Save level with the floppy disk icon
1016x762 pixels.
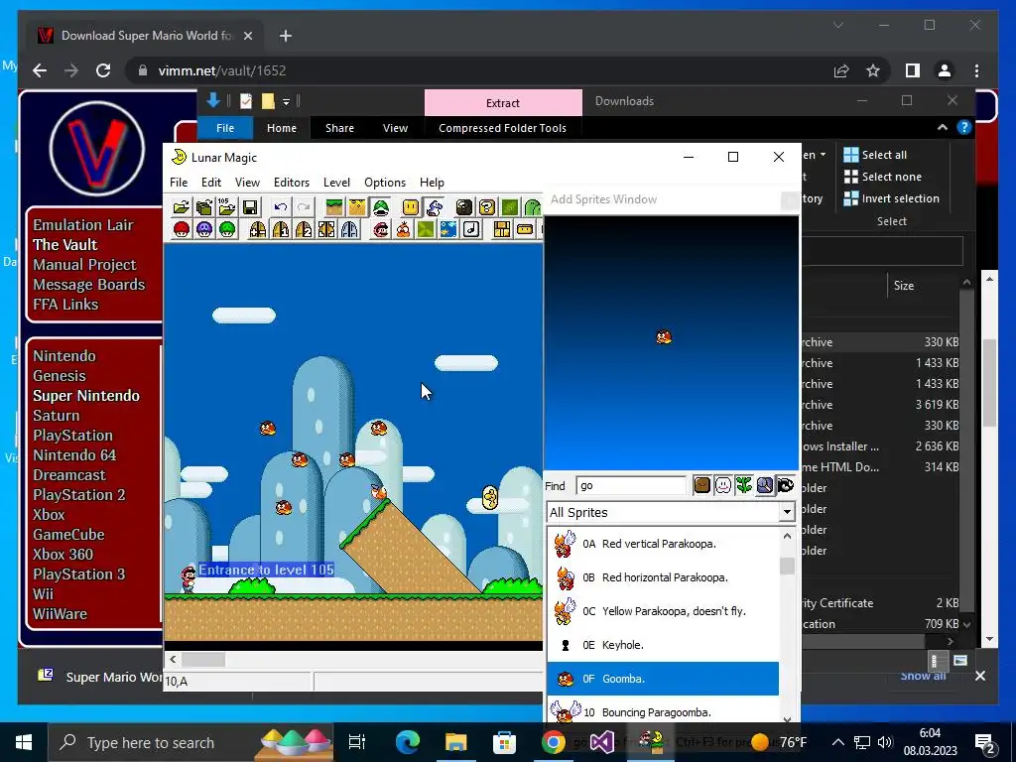pos(249,207)
